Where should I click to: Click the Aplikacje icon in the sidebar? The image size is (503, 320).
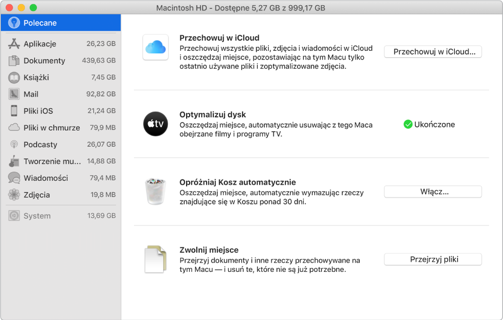tap(13, 44)
